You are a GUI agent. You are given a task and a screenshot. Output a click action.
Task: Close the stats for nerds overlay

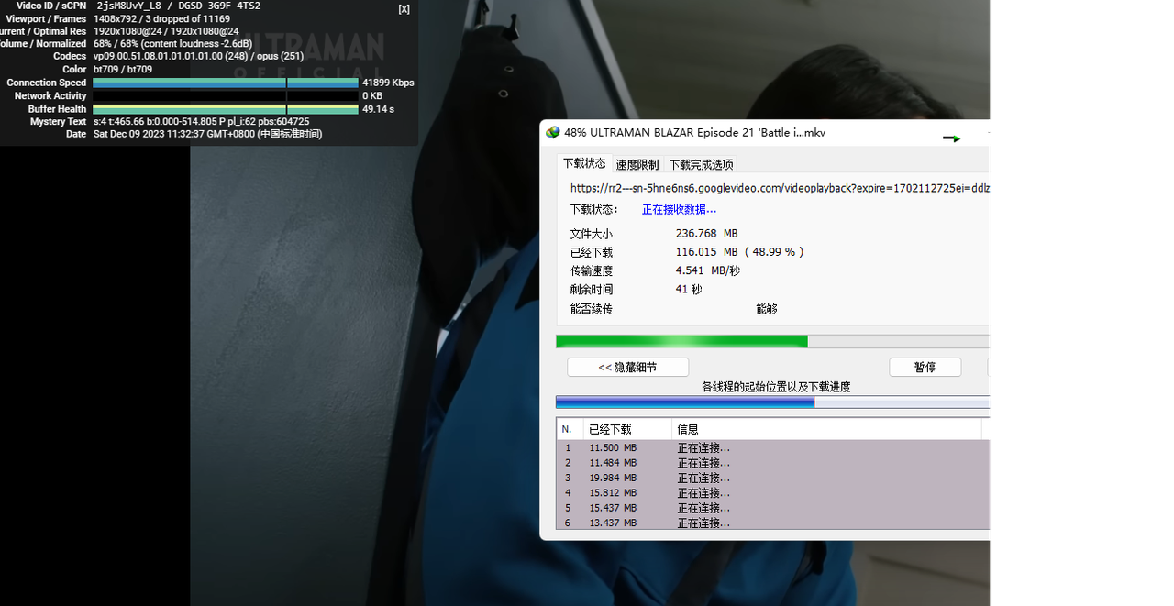tap(404, 9)
